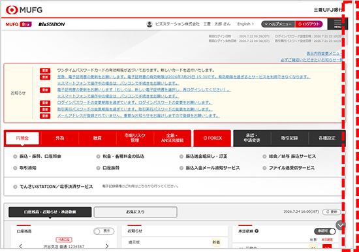Click the 新着 badge in 掲示板 row
Screen dimensions: 359x252
(x=216, y=242)
